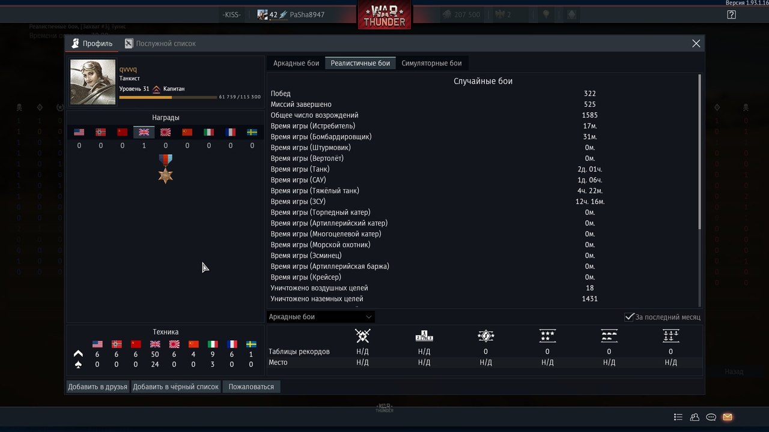769x432 pixels.
Task: Click the Italian flag in Техника section
Action: click(213, 344)
